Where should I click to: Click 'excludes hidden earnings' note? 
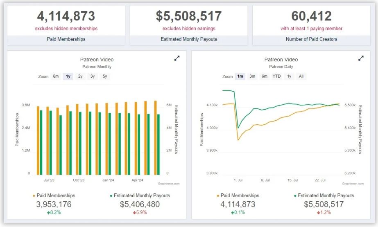coord(189,28)
